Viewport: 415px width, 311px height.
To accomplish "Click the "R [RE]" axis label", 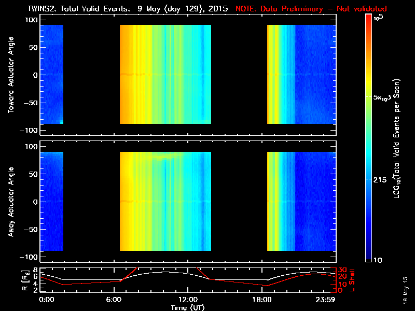I will point(25,280).
